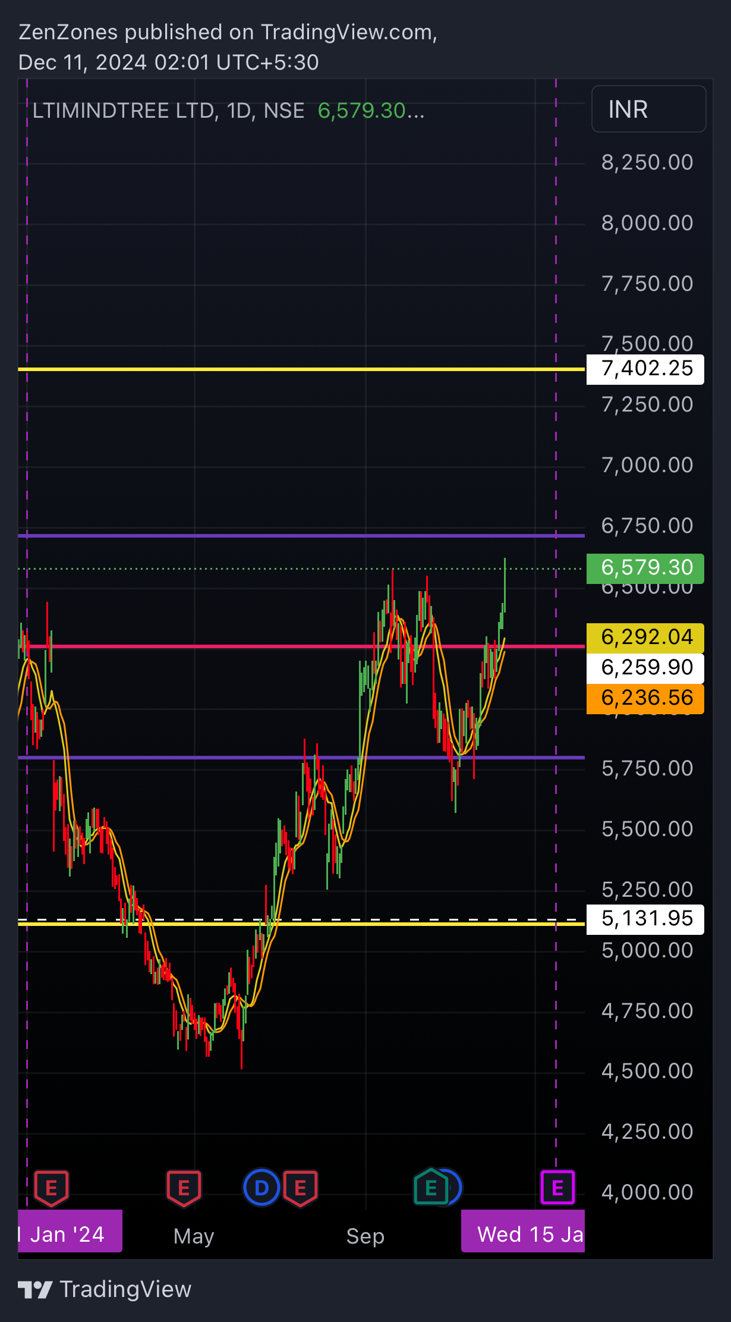Click the 4,000.00 price axis label

click(647, 1192)
